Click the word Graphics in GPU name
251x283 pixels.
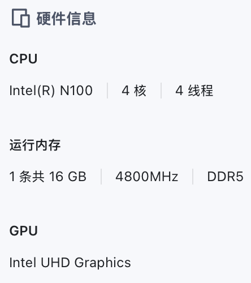pos(103,263)
